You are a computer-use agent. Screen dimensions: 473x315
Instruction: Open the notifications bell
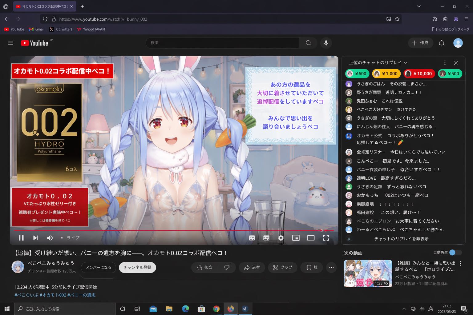tap(441, 43)
